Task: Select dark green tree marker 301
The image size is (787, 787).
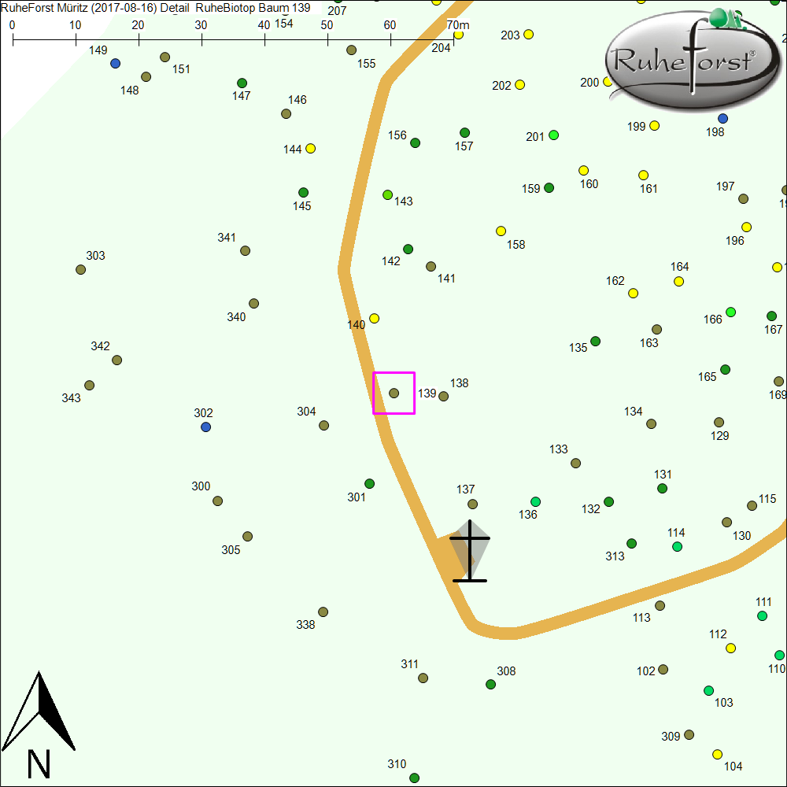Action: click(370, 484)
